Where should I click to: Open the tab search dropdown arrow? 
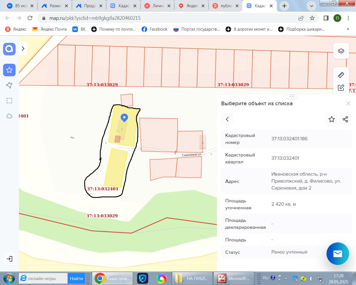click(x=311, y=6)
